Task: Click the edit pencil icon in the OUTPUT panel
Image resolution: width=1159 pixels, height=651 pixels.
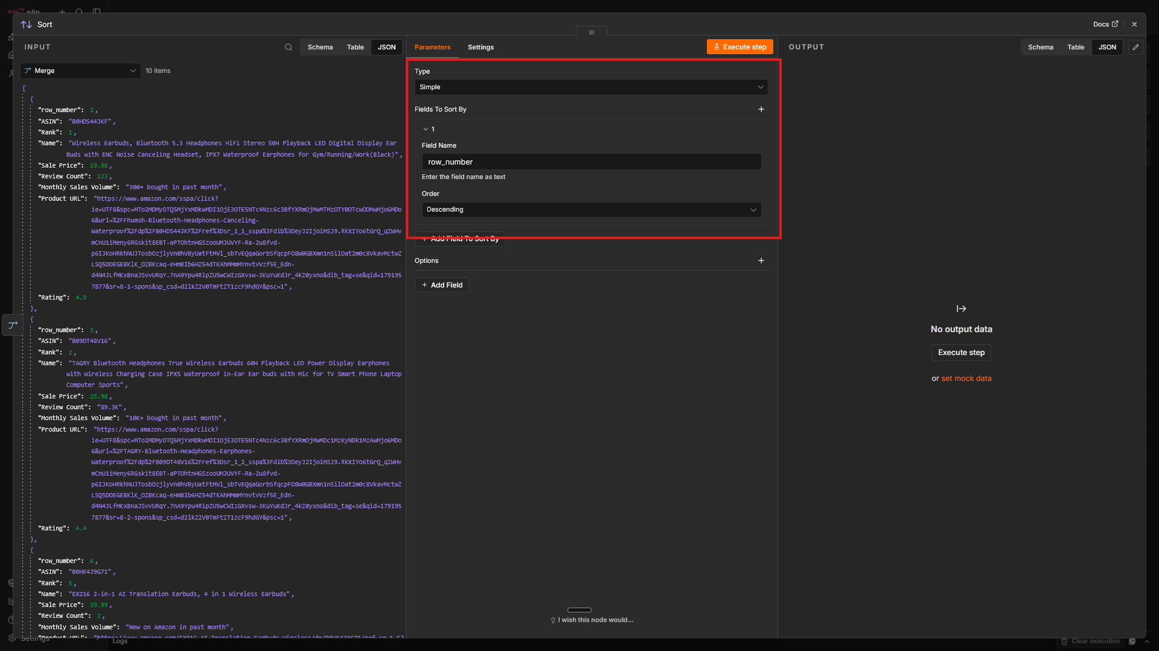Action: pyautogui.click(x=1135, y=47)
